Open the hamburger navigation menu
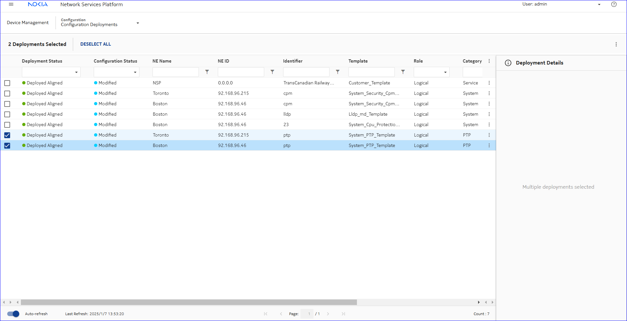This screenshot has height=321, width=627. pos(11,4)
